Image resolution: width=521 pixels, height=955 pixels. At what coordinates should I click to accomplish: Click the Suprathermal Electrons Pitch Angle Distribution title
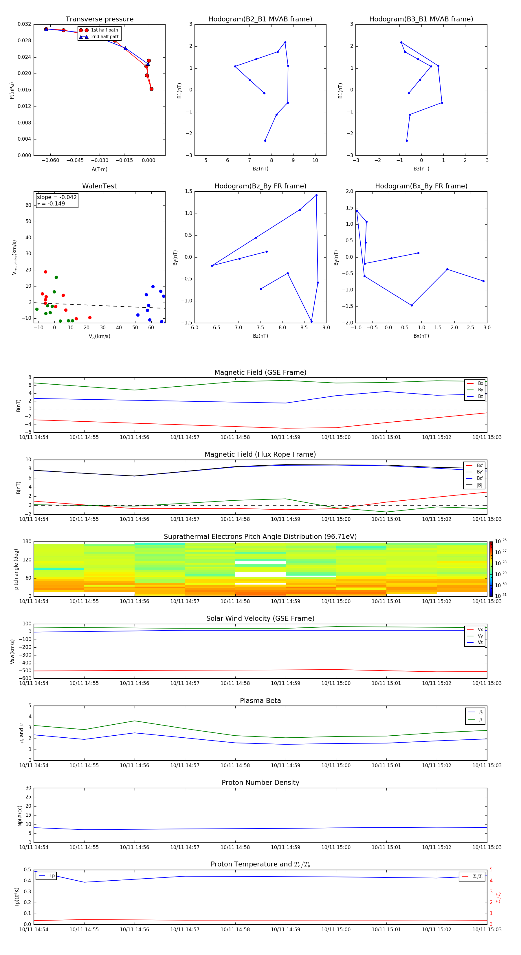click(x=260, y=537)
